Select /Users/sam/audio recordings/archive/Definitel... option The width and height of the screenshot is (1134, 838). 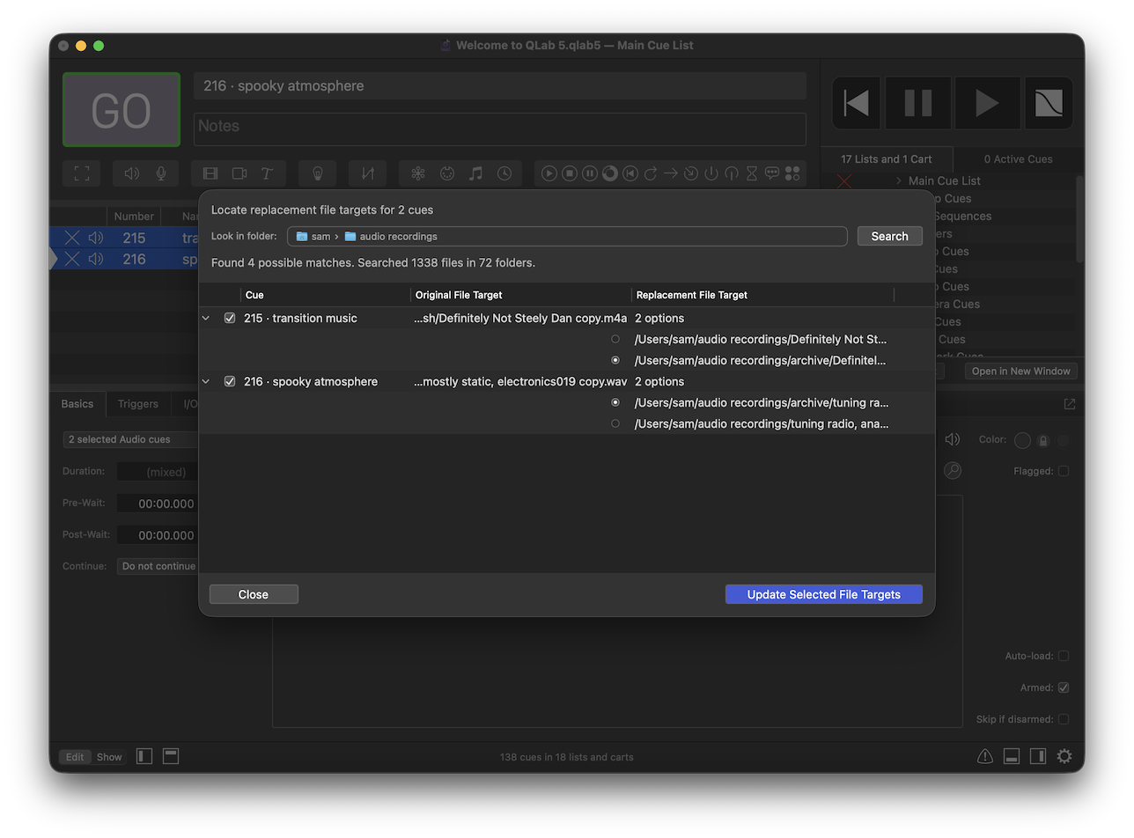point(615,360)
